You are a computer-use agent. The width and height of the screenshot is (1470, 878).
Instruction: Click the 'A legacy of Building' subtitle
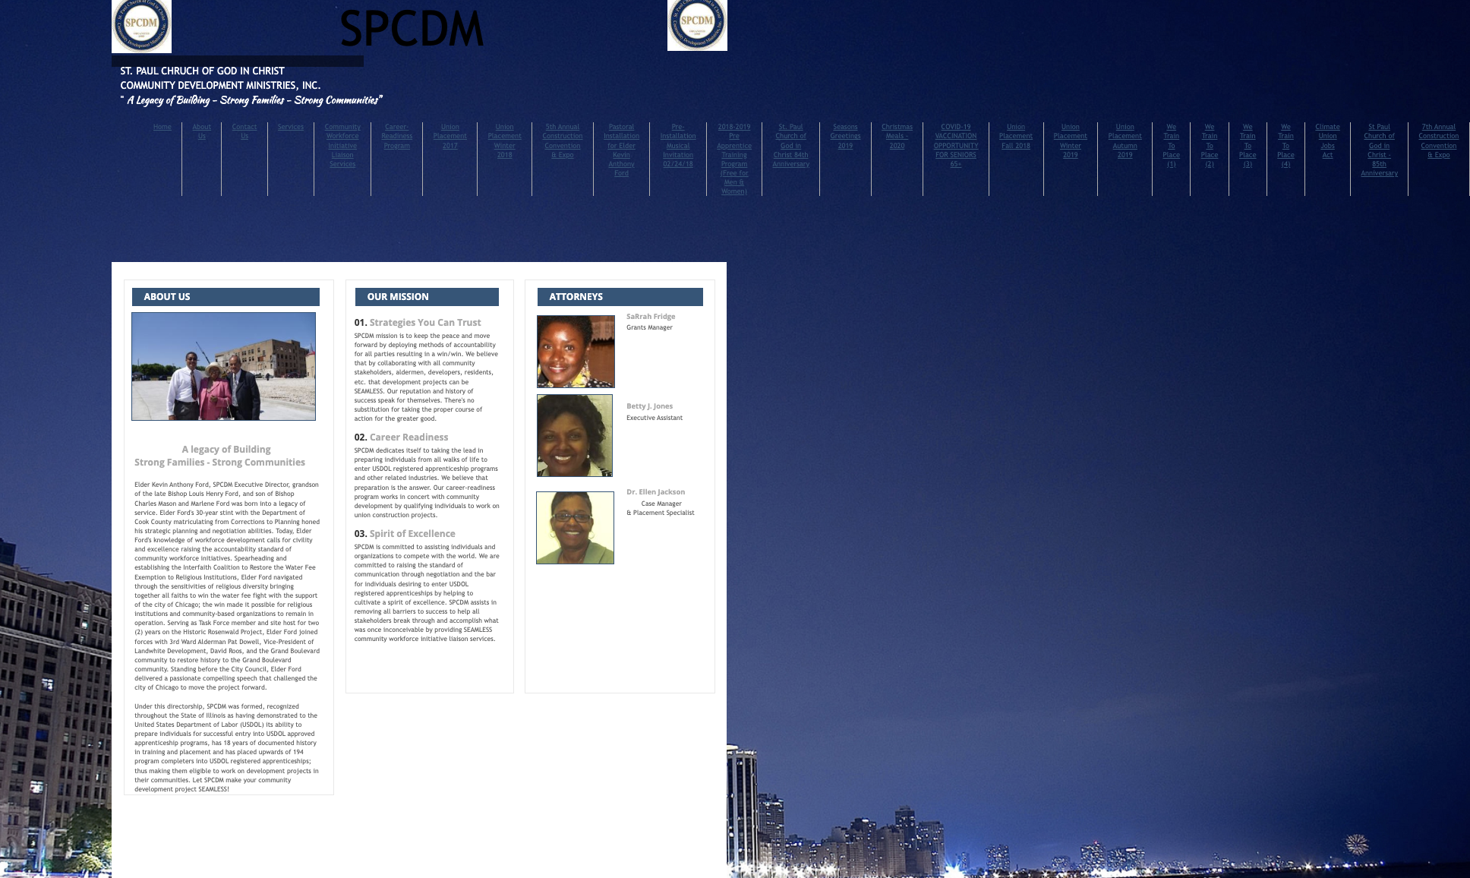[x=226, y=450]
